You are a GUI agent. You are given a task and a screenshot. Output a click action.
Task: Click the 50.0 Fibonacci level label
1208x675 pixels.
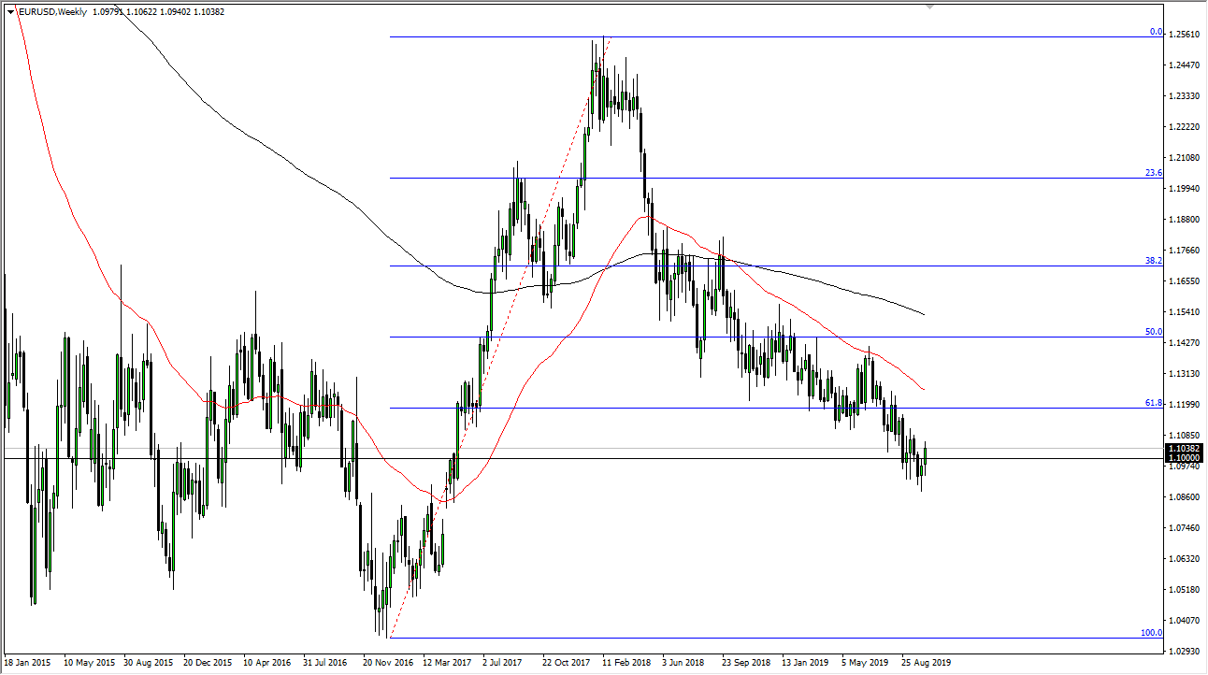(1153, 332)
